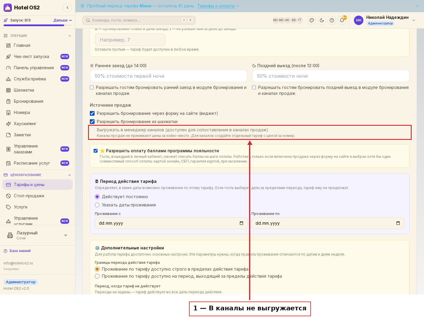Collapse the ОПЕРАЦИИ sidebar section
The height and width of the screenshot is (323, 424).
pos(69,36)
